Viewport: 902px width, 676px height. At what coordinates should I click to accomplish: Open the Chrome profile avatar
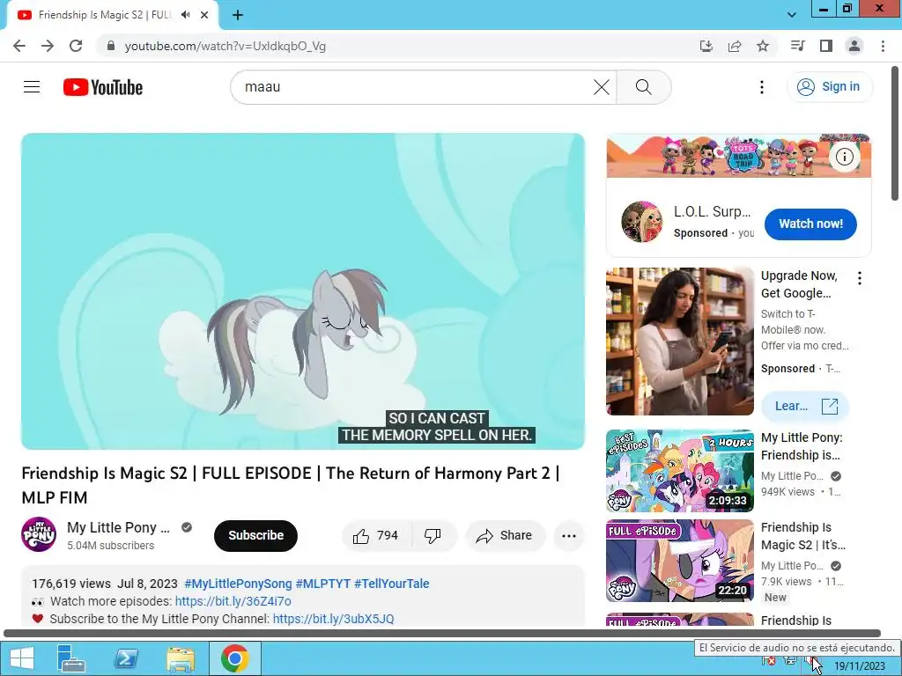[x=854, y=46]
